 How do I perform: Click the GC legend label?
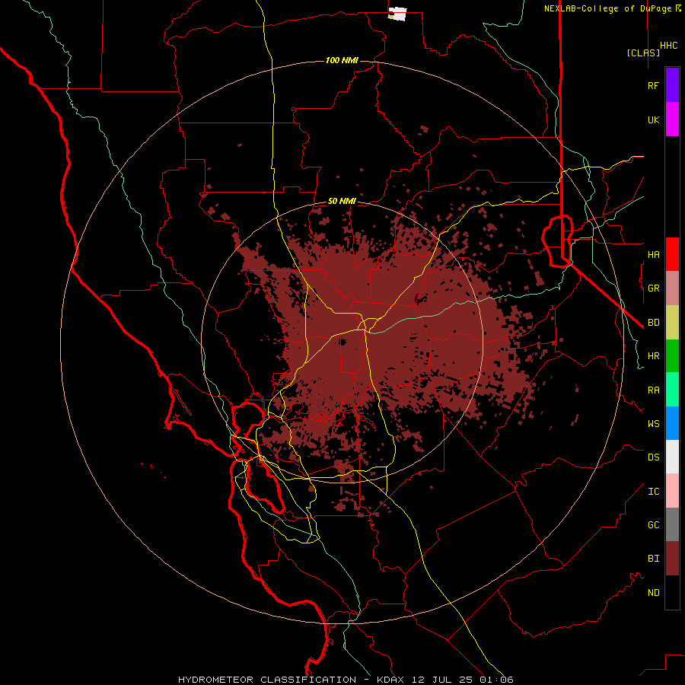[x=653, y=524]
